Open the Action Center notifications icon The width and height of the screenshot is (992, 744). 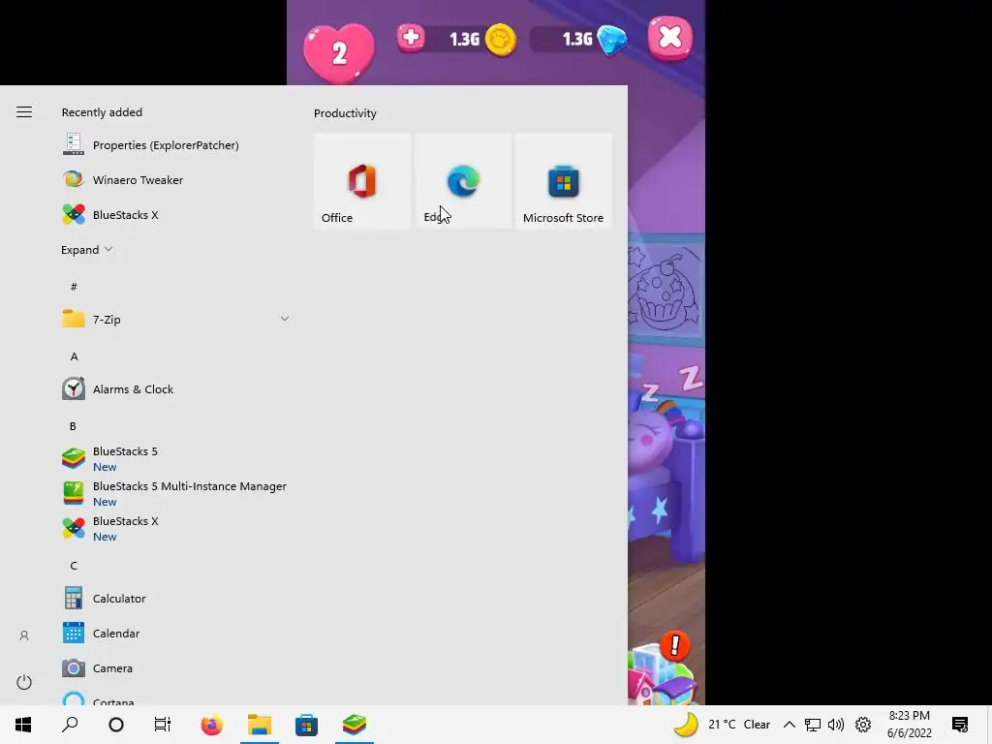(960, 725)
